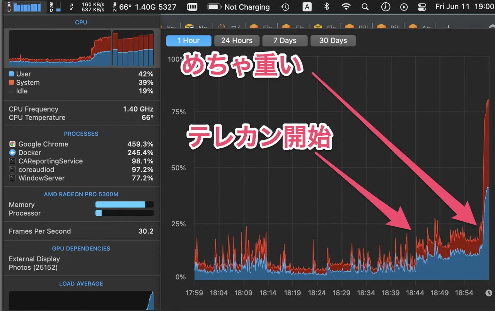
Task: Switch the input source 'A' indicator
Action: click(307, 7)
